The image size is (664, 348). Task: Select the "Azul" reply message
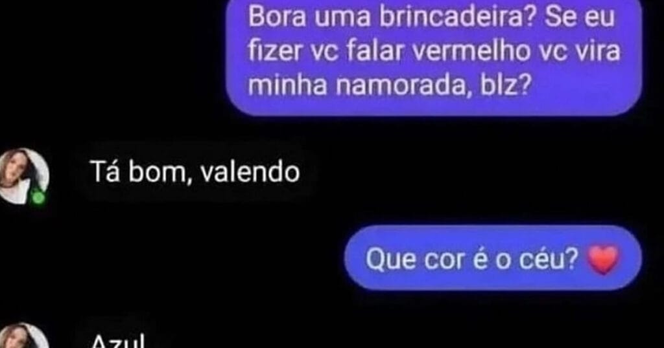click(x=118, y=339)
